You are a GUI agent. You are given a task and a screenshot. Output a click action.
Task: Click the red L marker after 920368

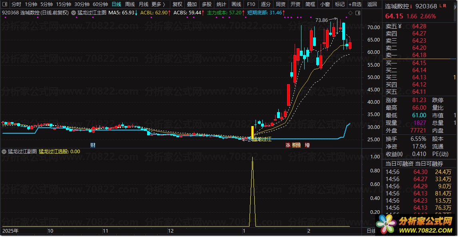441,6
